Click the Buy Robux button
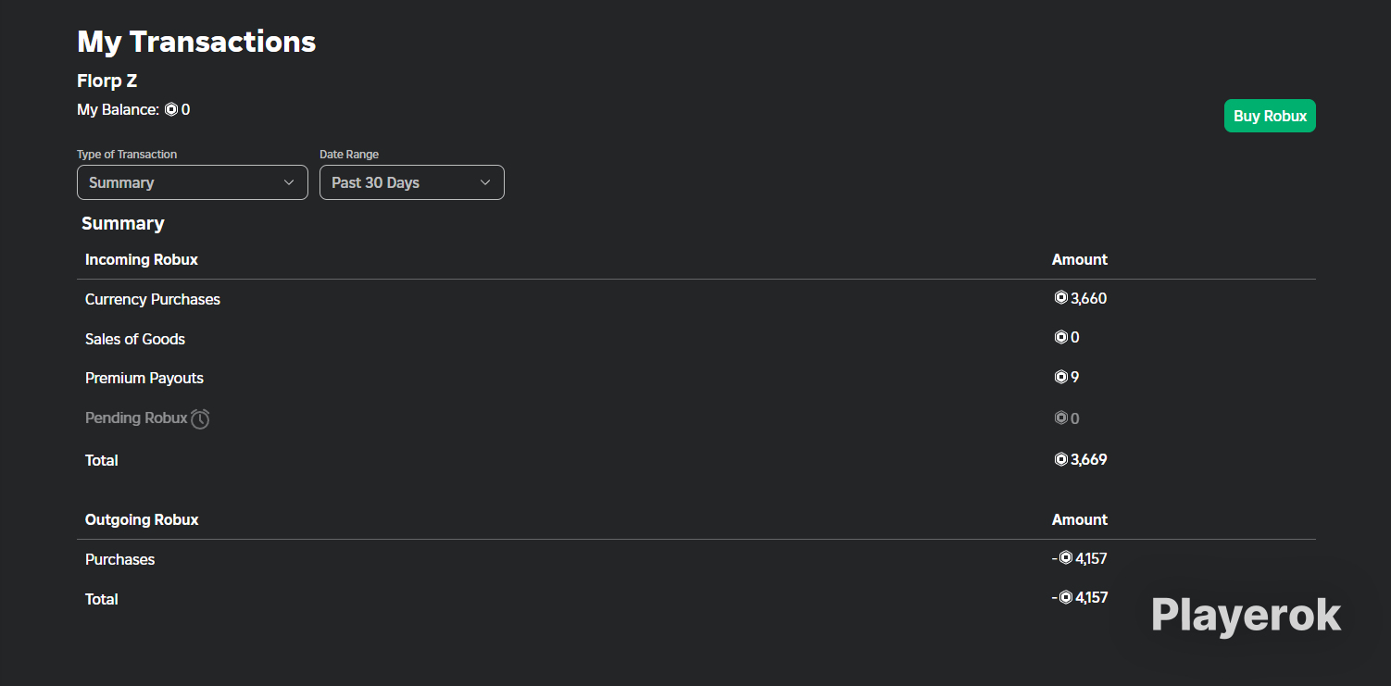The width and height of the screenshot is (1391, 686). [1270, 116]
